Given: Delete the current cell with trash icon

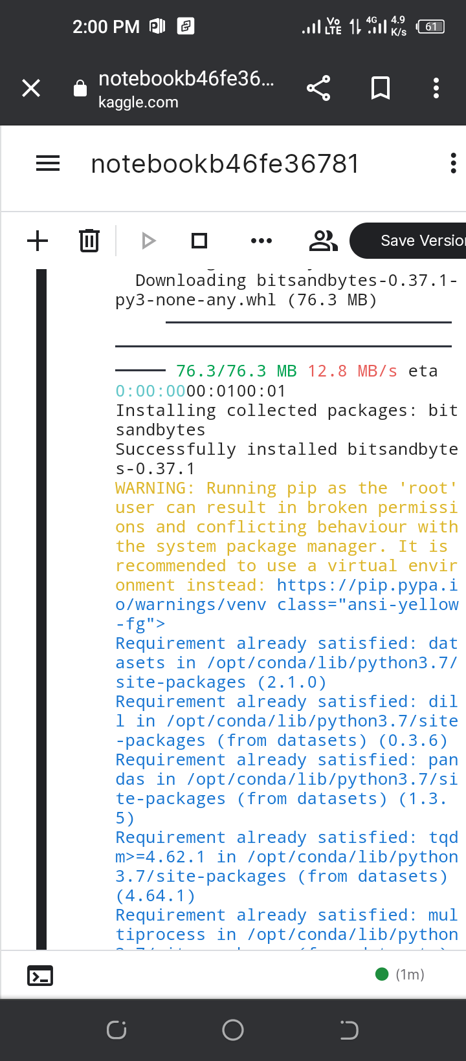Looking at the screenshot, I should point(89,241).
